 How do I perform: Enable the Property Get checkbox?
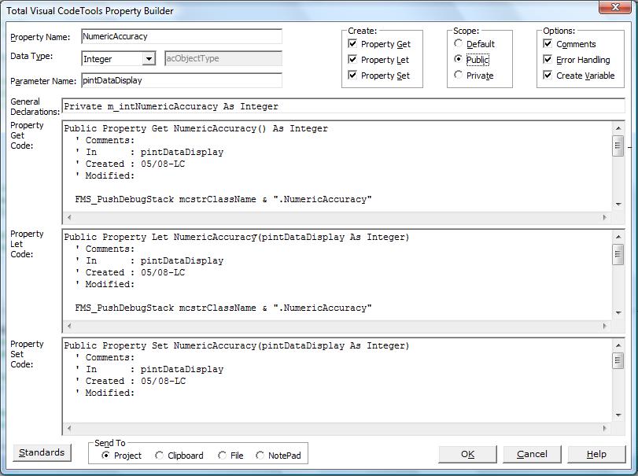point(352,43)
